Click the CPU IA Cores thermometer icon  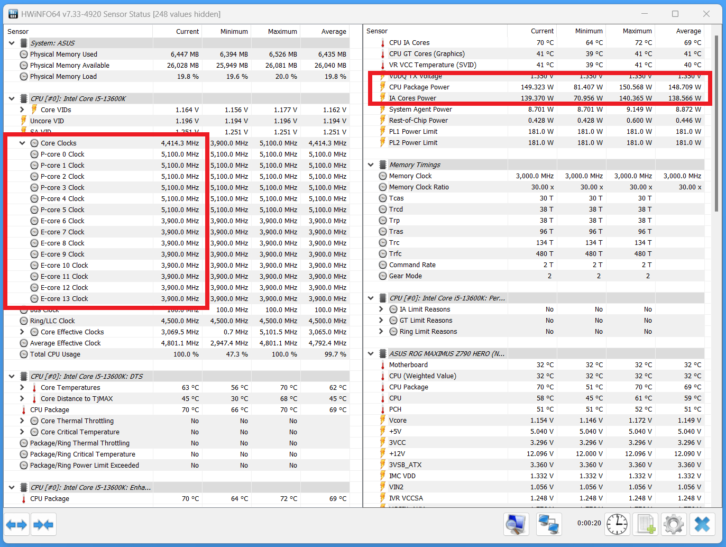coord(383,43)
